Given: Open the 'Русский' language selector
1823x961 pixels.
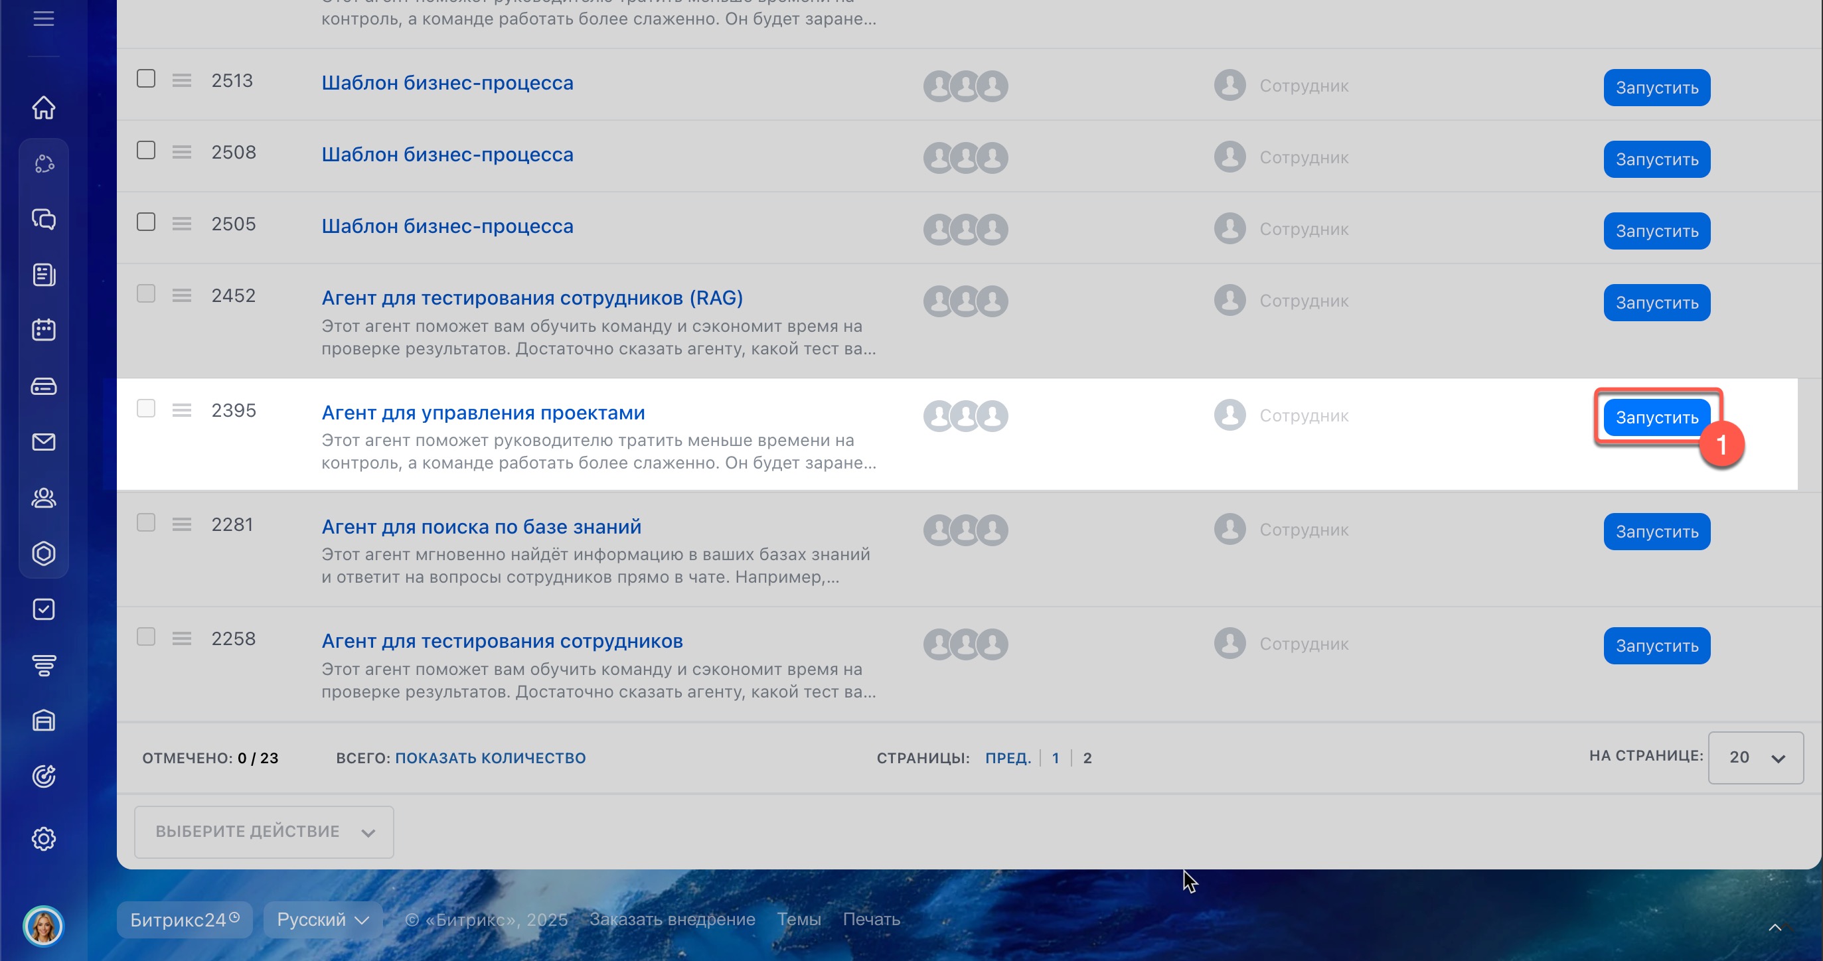Looking at the screenshot, I should (322, 919).
